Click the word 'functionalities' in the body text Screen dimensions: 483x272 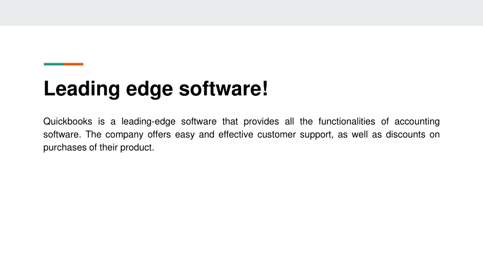pos(347,121)
